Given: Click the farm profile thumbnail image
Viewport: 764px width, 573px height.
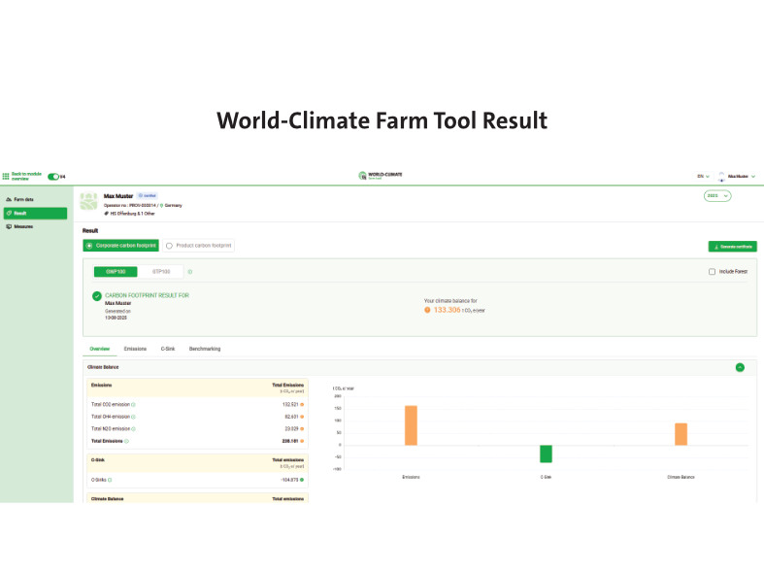Looking at the screenshot, I should point(89,202).
